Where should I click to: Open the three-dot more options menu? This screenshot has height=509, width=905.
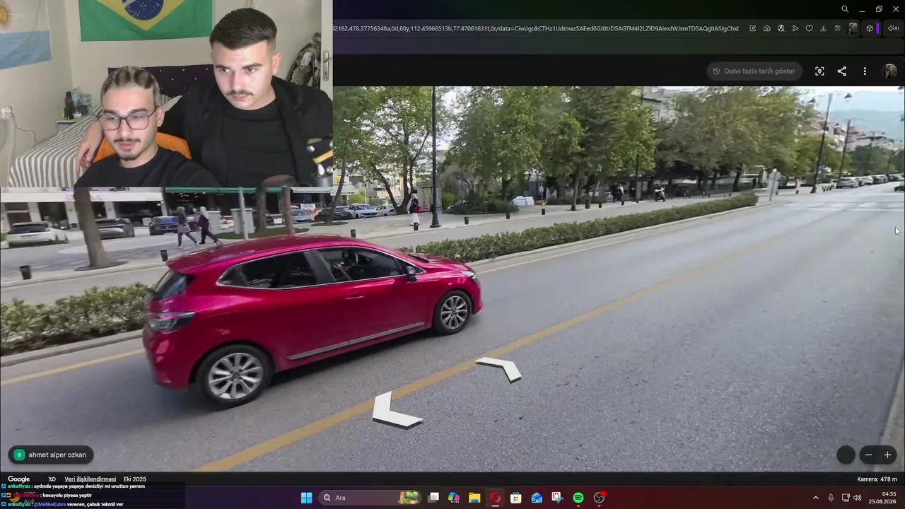pos(865,71)
